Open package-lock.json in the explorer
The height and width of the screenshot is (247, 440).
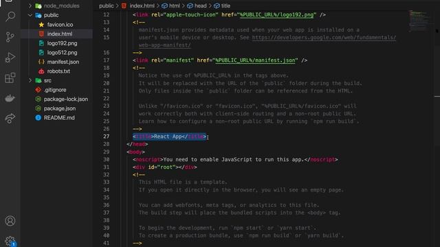pyautogui.click(x=66, y=99)
